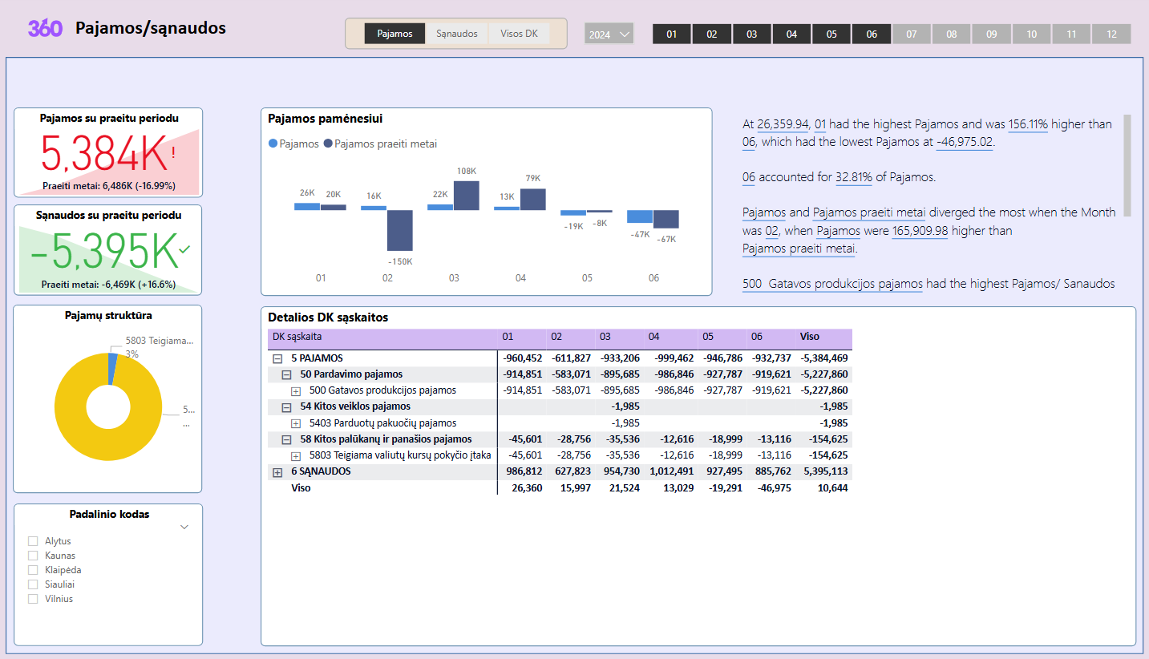
Task: Click the -150K bar for month 02
Action: coord(400,231)
